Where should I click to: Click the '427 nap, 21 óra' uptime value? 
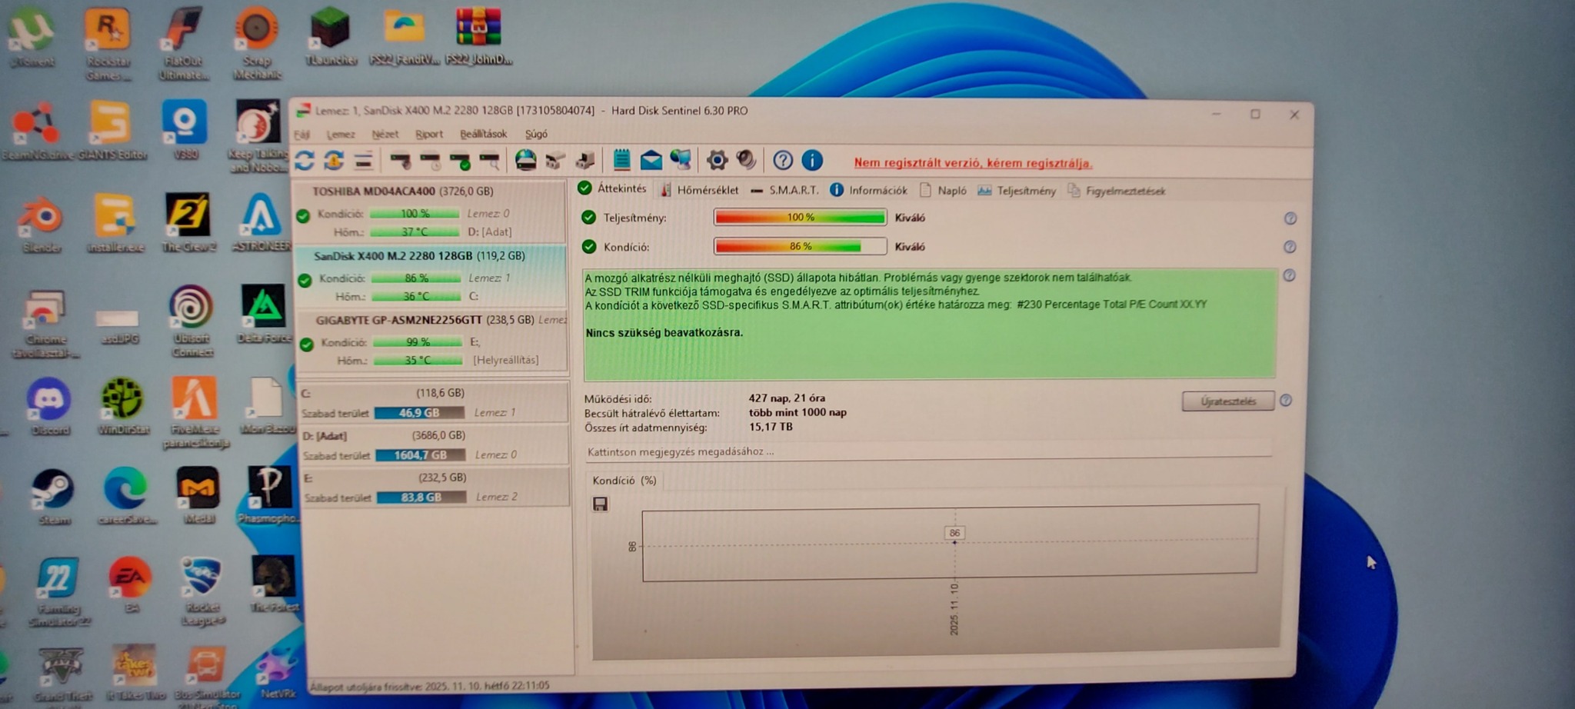pyautogui.click(x=787, y=398)
